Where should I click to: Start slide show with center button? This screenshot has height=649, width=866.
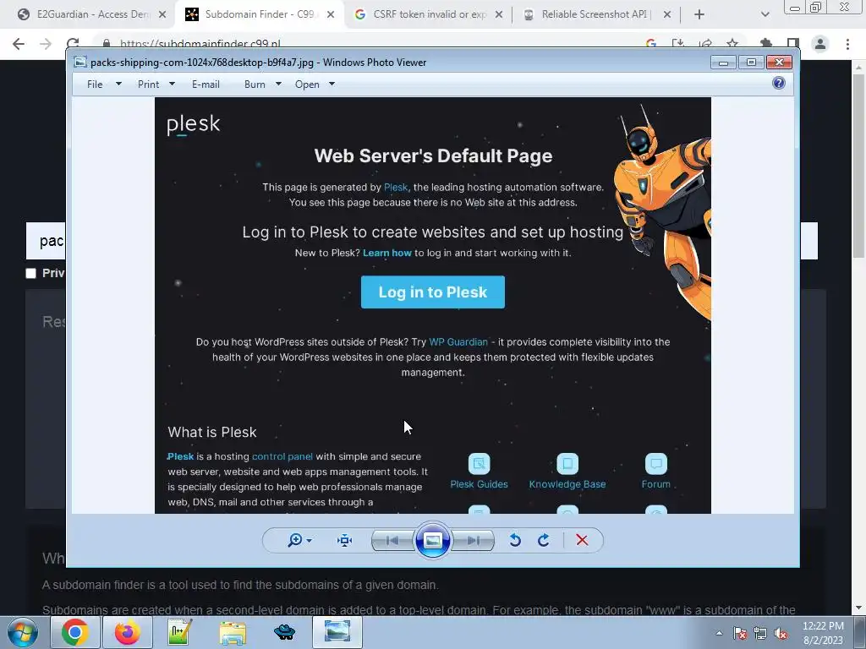tap(432, 540)
